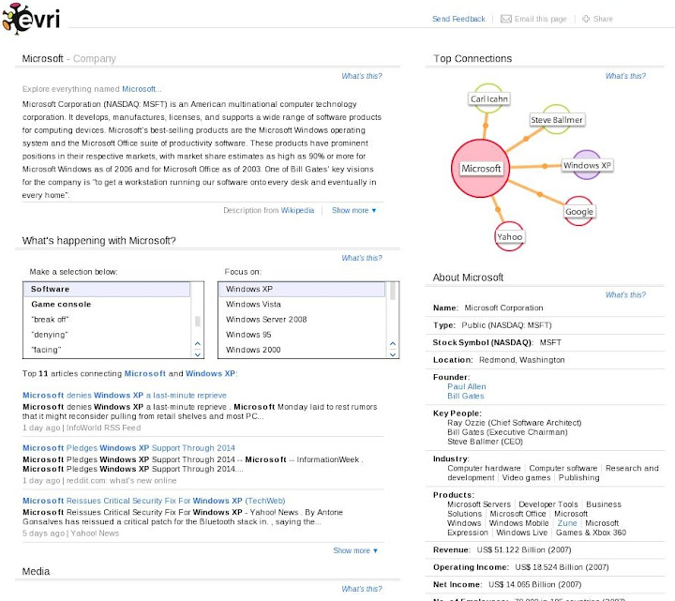Viewport: 675px width, 601px height.
Task: Open What's this? under About Microsoft
Action: 625,295
